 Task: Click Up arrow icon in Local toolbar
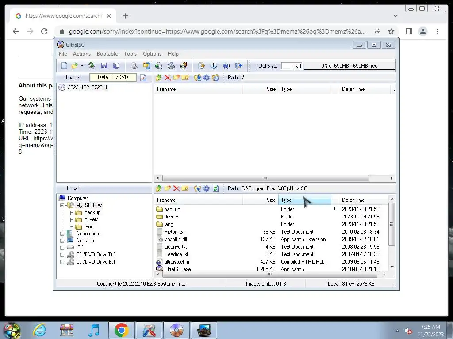[x=159, y=188]
